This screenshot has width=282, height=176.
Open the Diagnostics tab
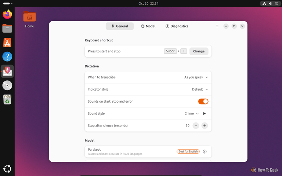click(177, 26)
